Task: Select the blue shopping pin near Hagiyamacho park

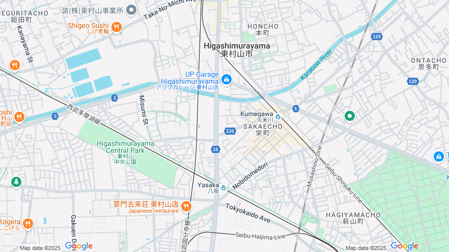Action: (438, 156)
